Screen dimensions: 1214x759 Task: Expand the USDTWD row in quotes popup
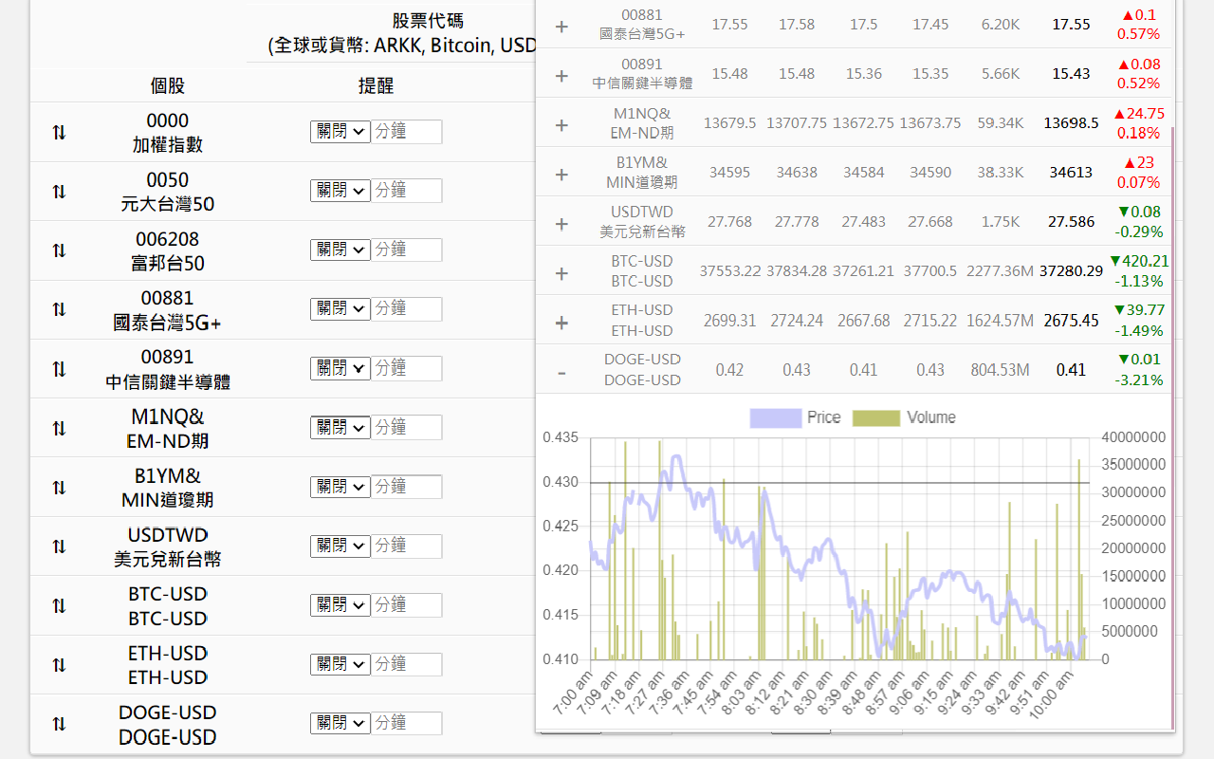click(x=561, y=224)
